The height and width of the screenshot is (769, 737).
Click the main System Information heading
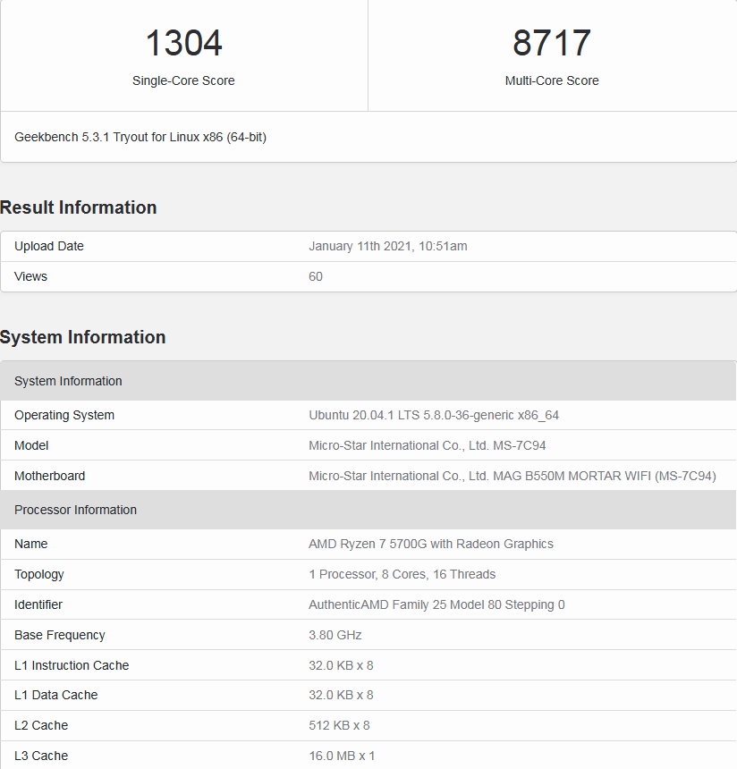(83, 337)
